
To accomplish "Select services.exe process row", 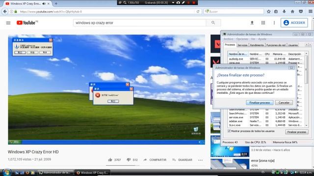I will click(265, 117).
